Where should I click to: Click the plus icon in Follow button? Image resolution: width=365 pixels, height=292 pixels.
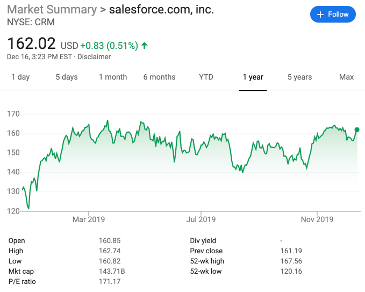321,15
